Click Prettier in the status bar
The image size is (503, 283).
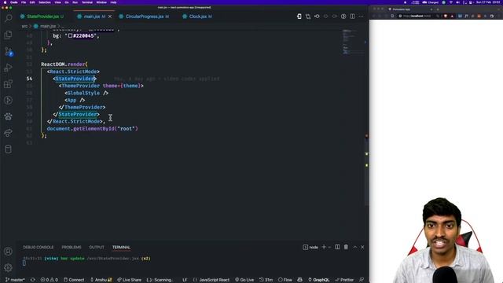pyautogui.click(x=344, y=280)
